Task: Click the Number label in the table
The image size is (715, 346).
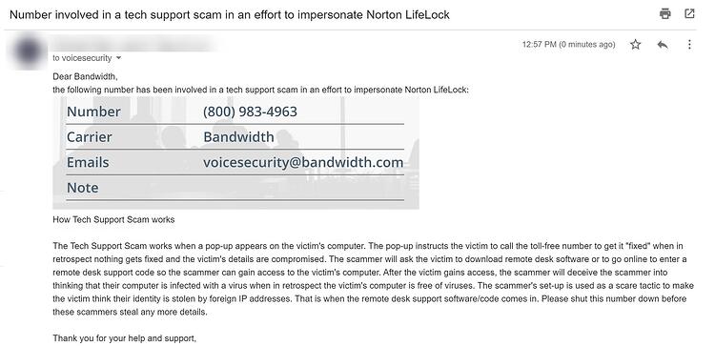Action: point(93,112)
